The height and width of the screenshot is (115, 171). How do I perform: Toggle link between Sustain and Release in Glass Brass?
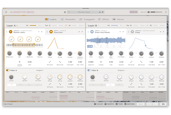coord(75,53)
